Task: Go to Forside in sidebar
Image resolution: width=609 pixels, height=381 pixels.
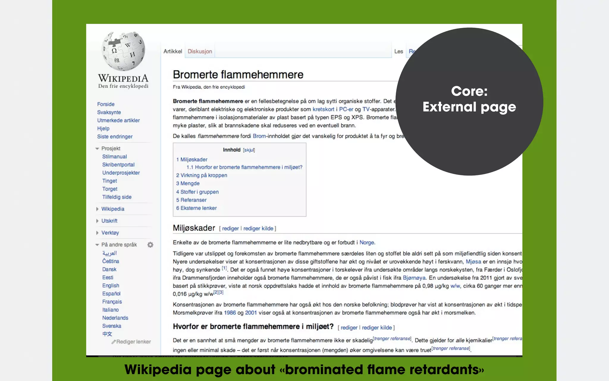Action: point(106,104)
